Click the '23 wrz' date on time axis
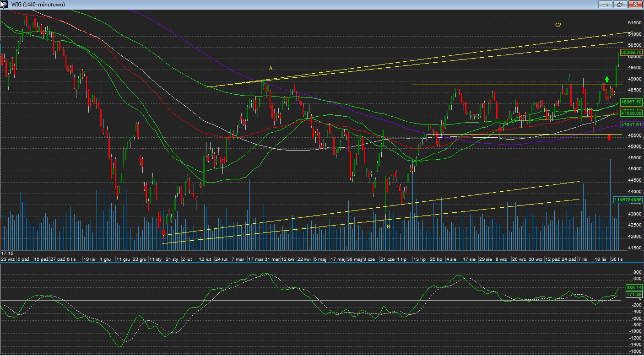 point(8,259)
